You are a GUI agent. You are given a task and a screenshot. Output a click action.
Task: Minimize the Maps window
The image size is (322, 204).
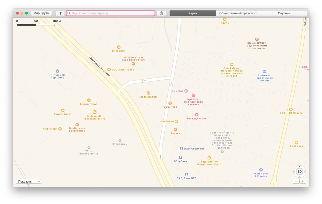coord(22,13)
